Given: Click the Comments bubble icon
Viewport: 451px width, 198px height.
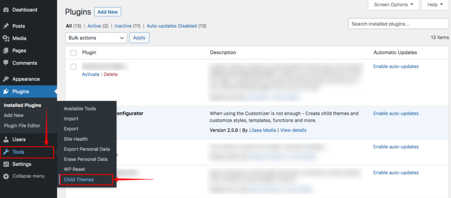Looking at the screenshot, I should [x=6, y=63].
